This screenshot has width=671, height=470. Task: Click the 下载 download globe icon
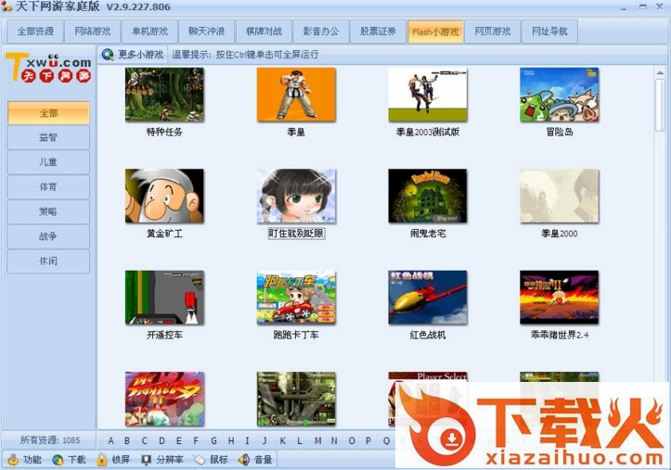[58, 460]
